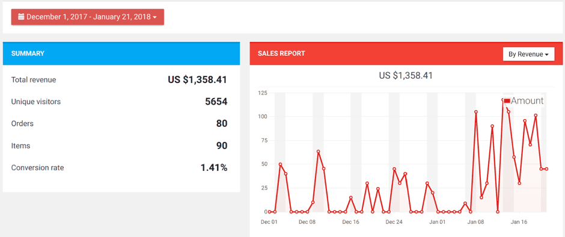Click the highest data point near Amount legend

[x=503, y=100]
